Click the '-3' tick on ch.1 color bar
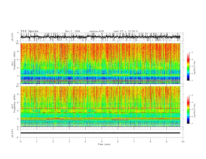Viewport: 206px width, 159px height. [192, 52]
